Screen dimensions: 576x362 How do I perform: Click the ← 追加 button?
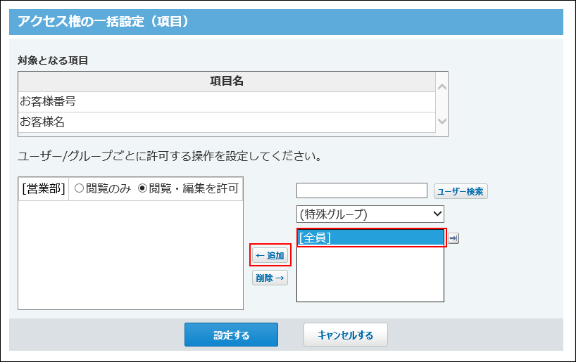(x=270, y=255)
